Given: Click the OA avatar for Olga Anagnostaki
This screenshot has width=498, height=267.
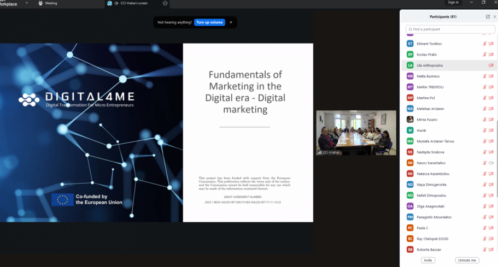Looking at the screenshot, I should coord(410,206).
